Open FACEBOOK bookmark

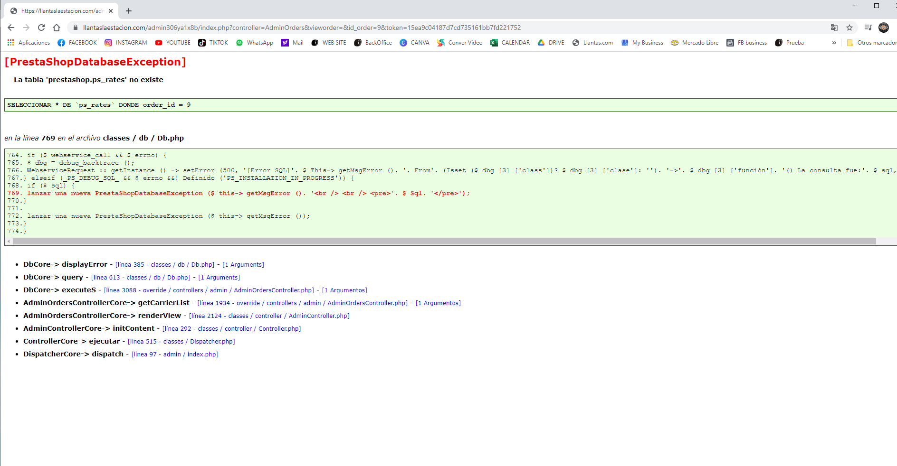pos(77,43)
